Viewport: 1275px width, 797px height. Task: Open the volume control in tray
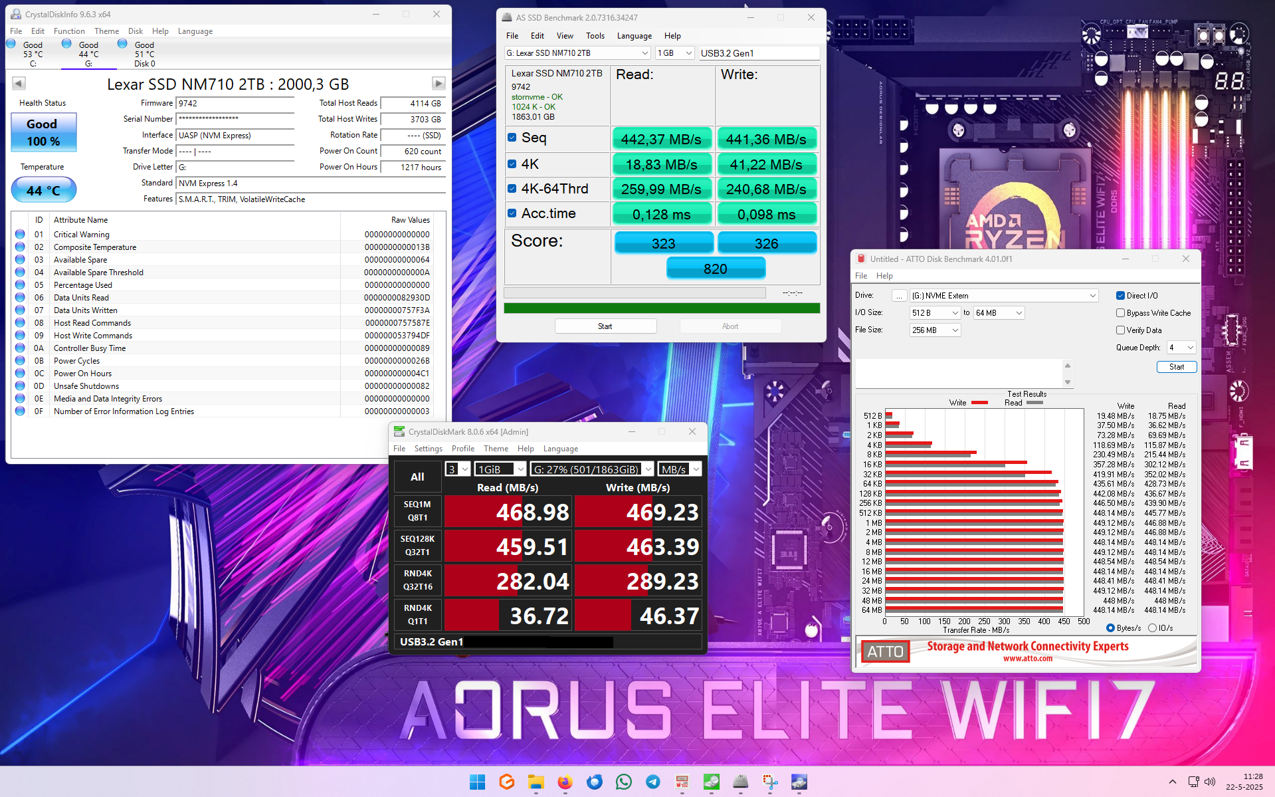point(1210,782)
